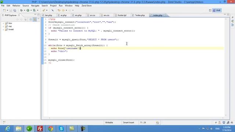235x132 pixels.
Task: Click the Save All toolbar icon
Action: click(15, 10)
